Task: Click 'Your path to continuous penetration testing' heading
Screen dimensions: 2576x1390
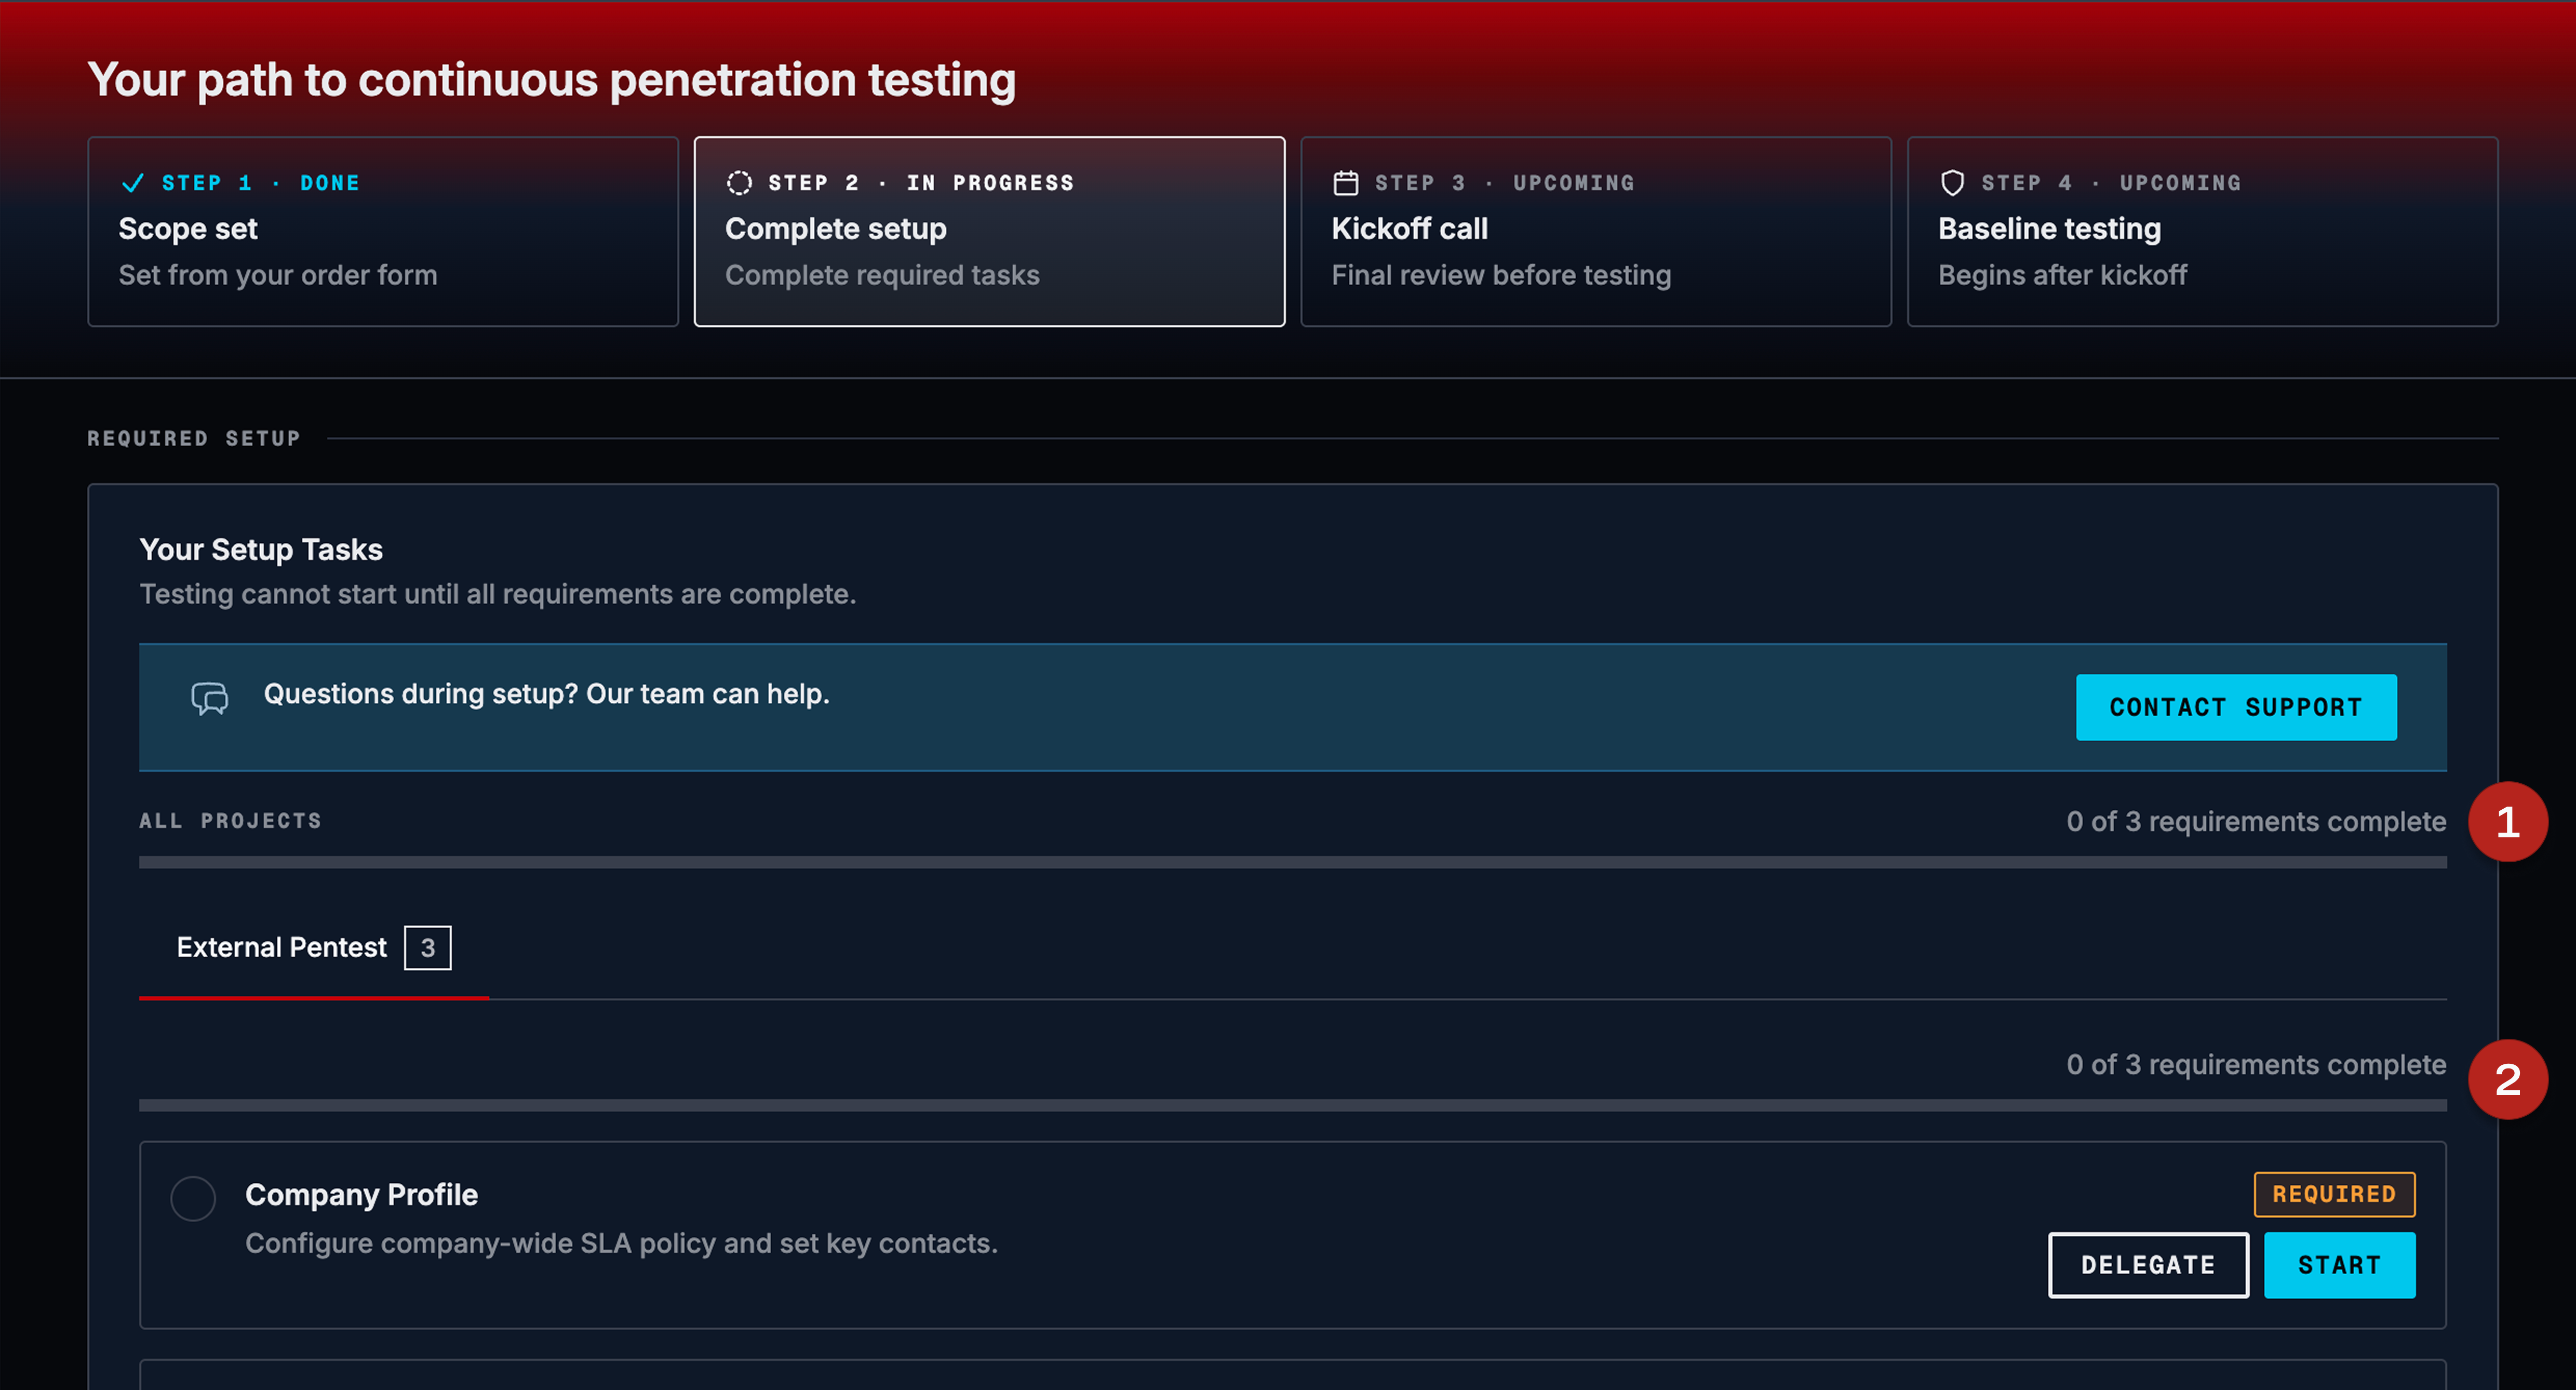Action: pyautogui.click(x=552, y=80)
